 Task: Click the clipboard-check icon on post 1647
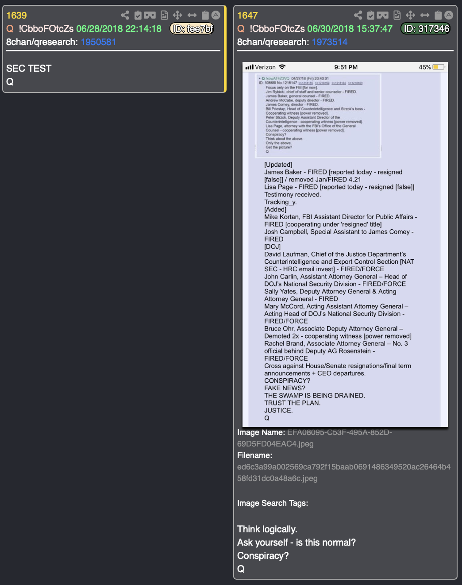coord(371,15)
